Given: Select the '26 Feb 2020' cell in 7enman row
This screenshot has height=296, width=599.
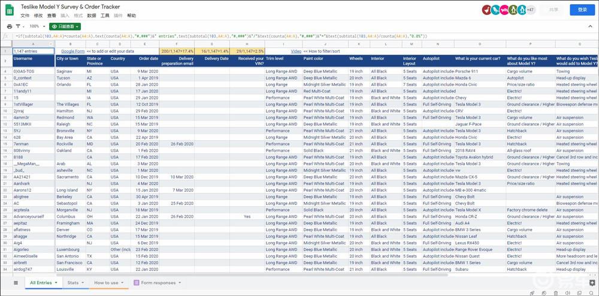Looking at the screenshot, I should click(177, 144).
